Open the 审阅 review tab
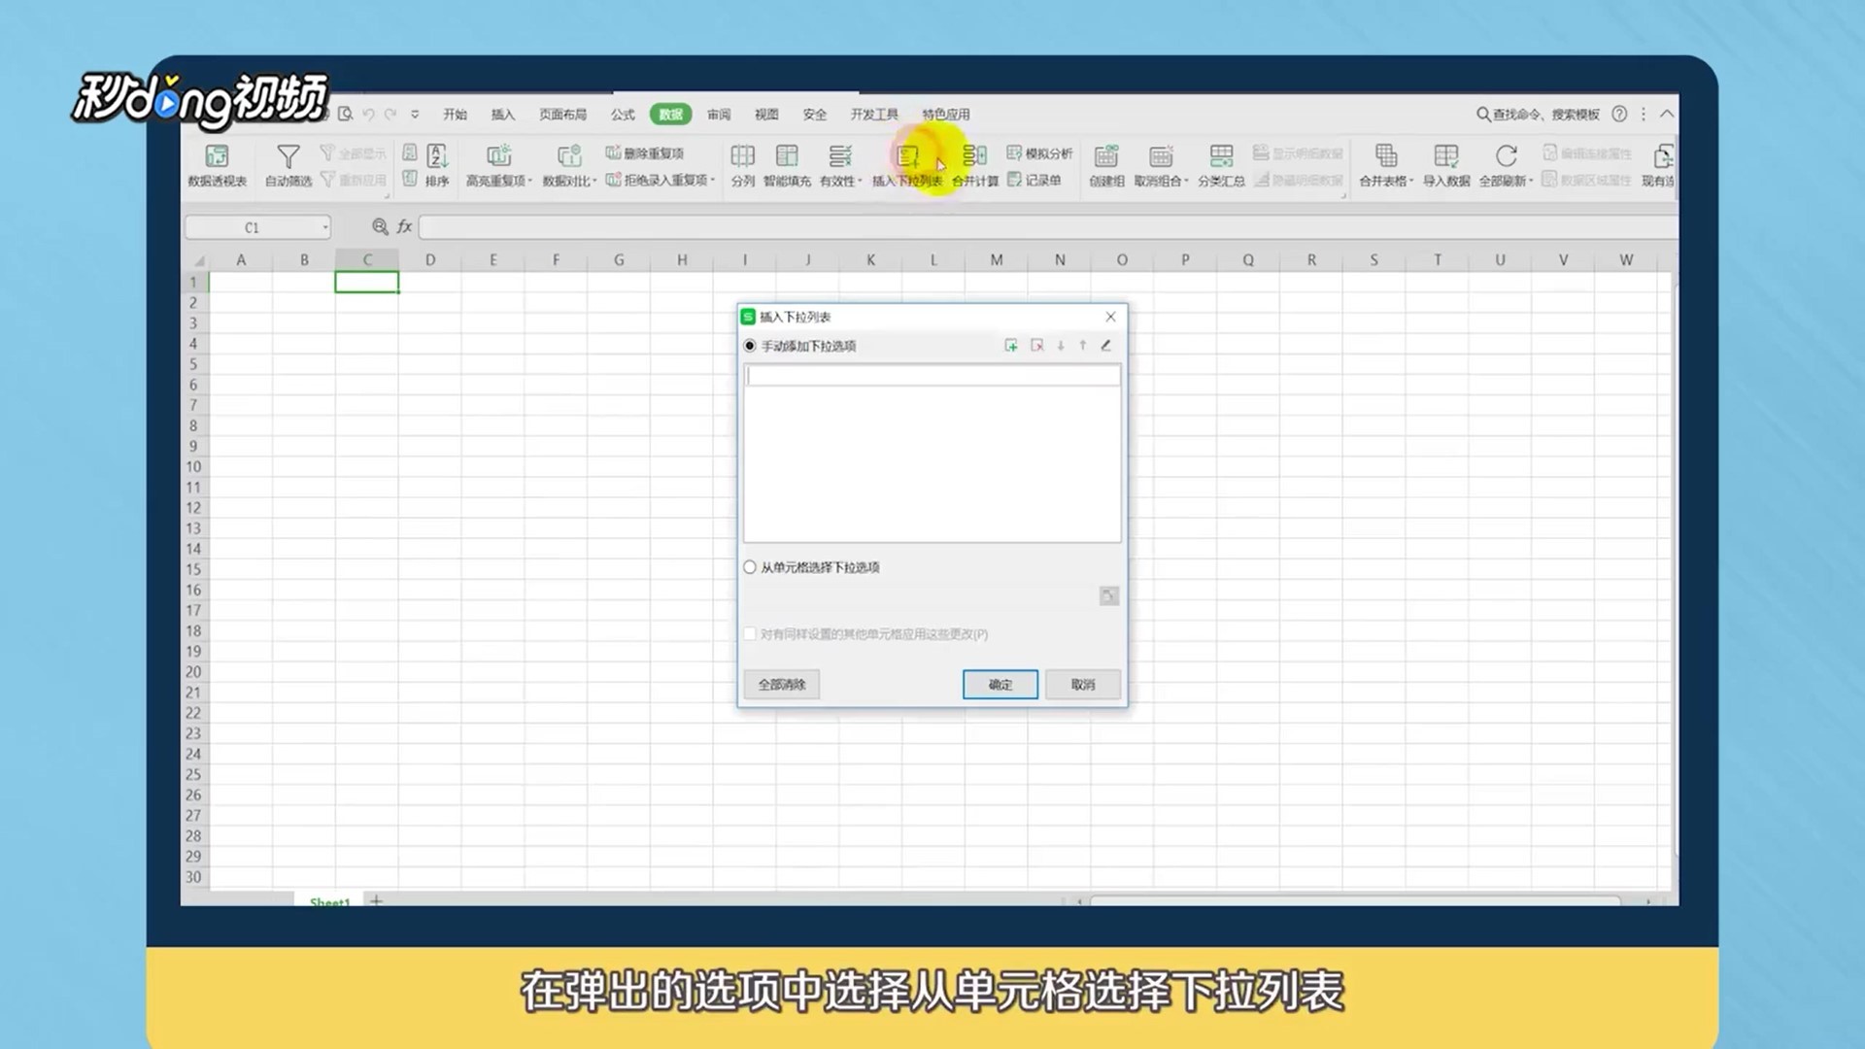This screenshot has height=1049, width=1865. pyautogui.click(x=719, y=115)
